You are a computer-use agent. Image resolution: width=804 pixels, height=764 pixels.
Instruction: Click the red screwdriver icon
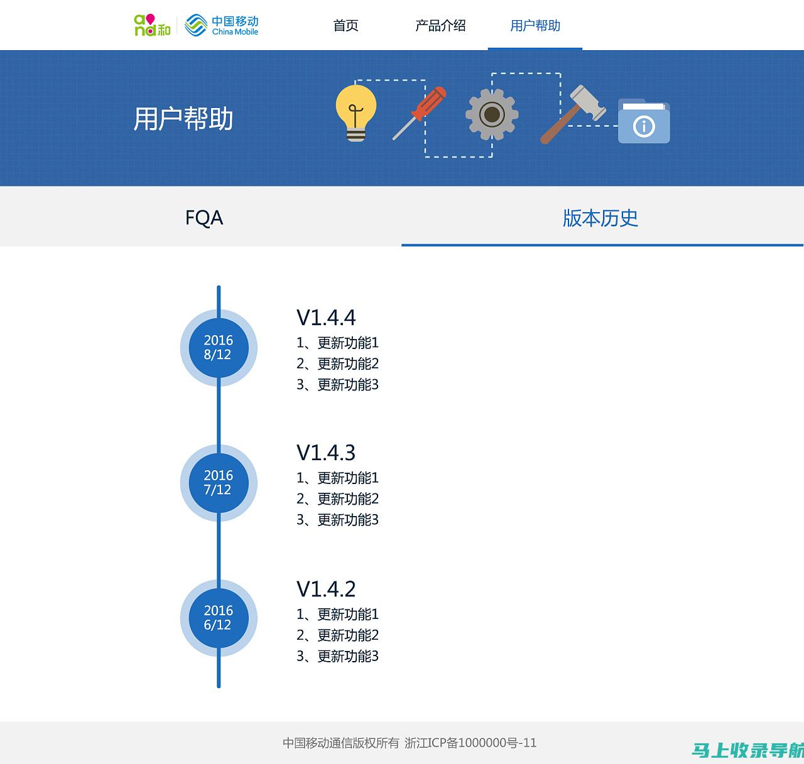click(x=420, y=113)
